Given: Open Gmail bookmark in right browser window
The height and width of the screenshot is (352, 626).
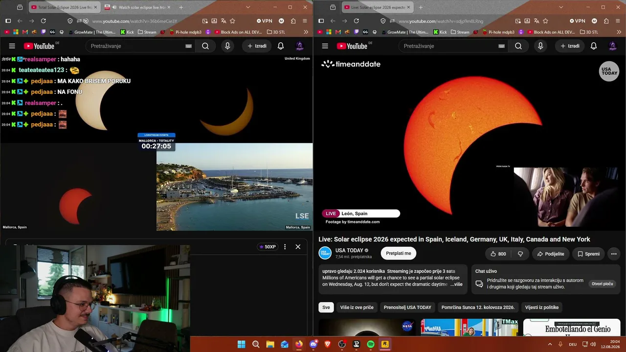Looking at the screenshot, I should [x=338, y=32].
